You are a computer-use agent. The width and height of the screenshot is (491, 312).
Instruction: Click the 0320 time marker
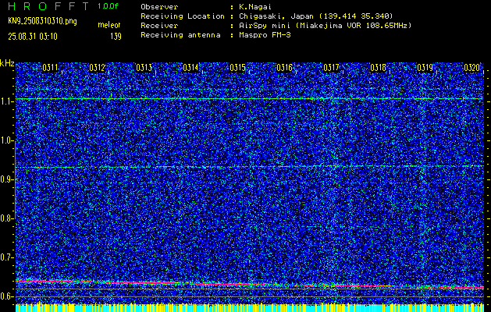pos(472,68)
